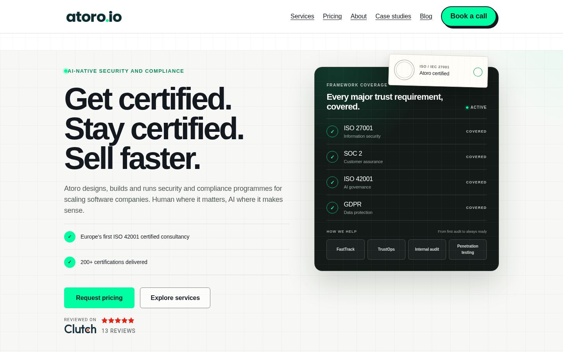Click the 'Get certified.' headline line
The image size is (563, 352).
tap(148, 99)
